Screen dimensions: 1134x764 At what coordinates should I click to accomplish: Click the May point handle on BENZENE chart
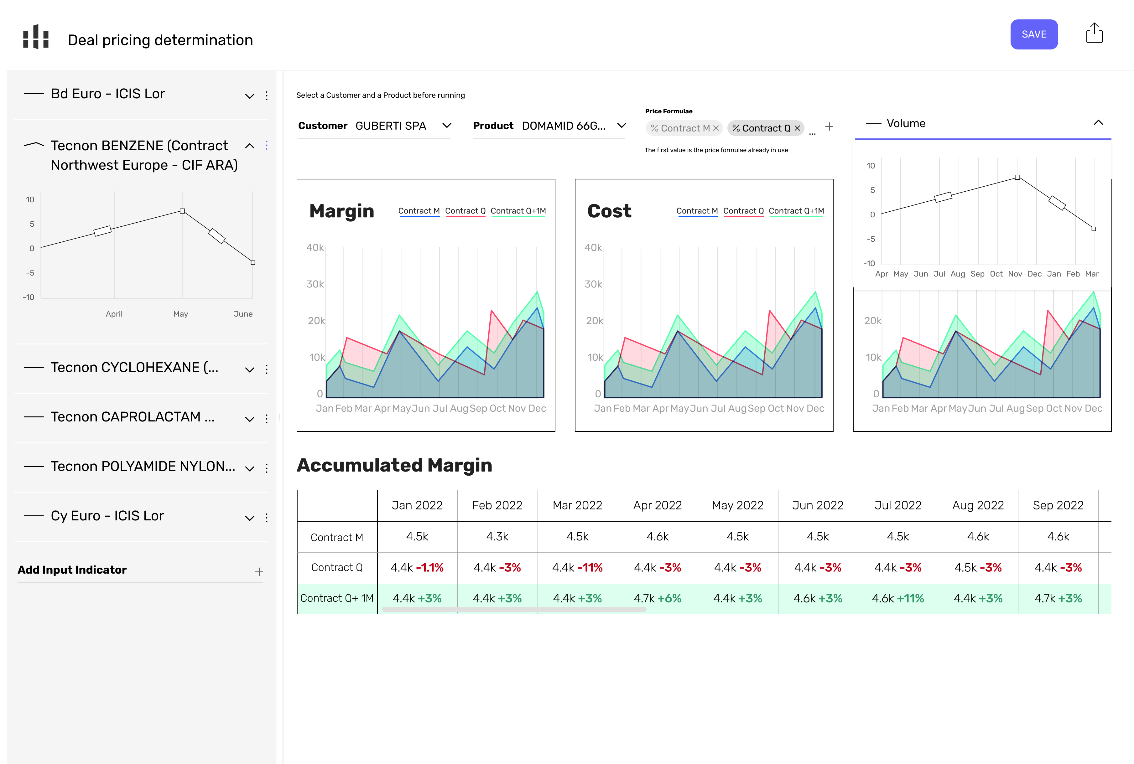point(182,211)
